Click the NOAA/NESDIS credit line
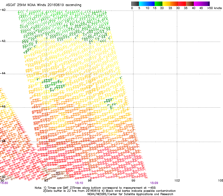Screen dimensions: 223x196 (130, 194)
